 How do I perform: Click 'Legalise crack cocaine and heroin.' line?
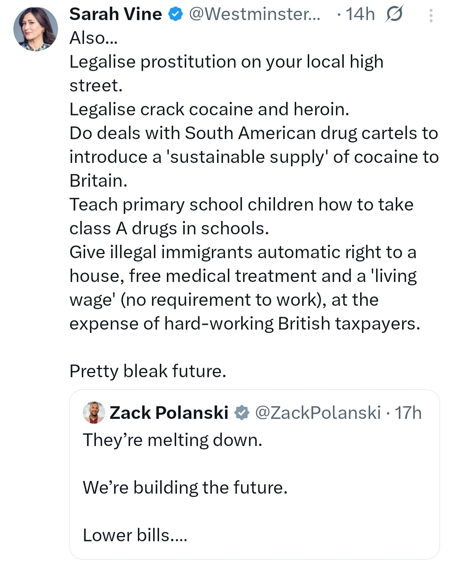(209, 109)
